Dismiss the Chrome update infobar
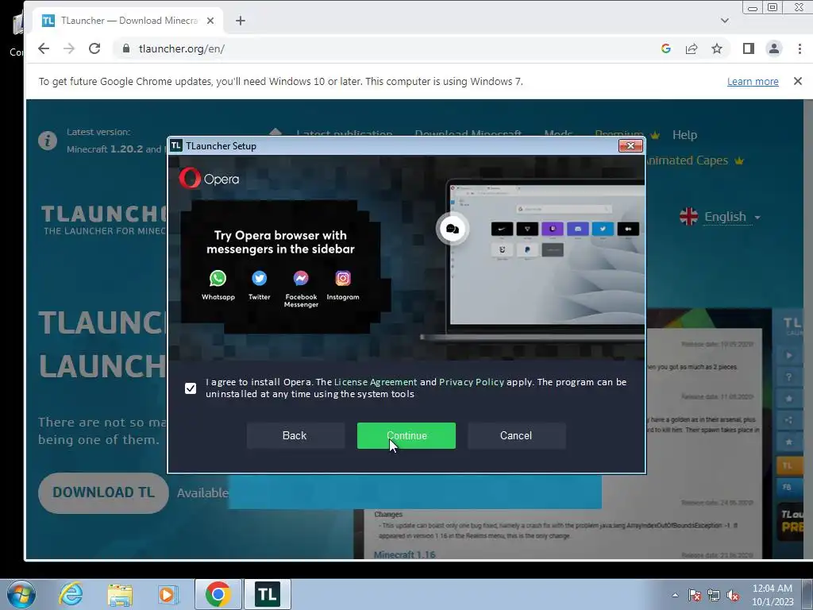The image size is (813, 610). pos(797,81)
